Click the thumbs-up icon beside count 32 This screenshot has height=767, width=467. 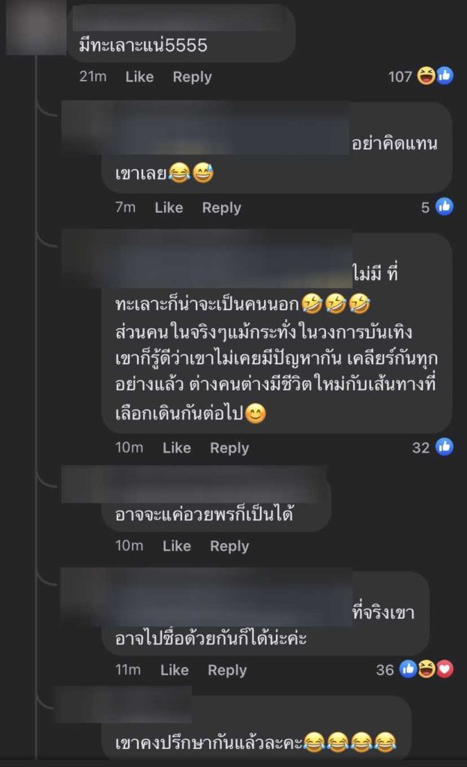coord(445,446)
